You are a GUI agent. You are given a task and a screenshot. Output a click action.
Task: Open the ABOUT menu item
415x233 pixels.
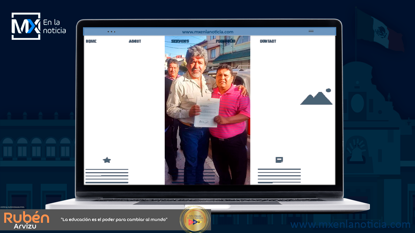pyautogui.click(x=135, y=41)
